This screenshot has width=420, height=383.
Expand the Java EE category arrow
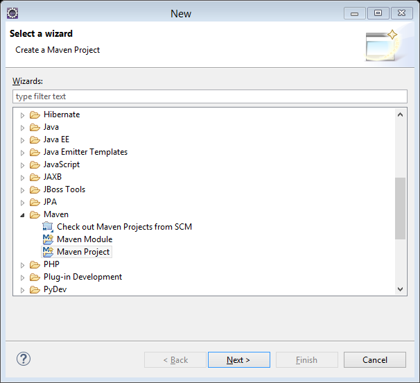point(22,140)
